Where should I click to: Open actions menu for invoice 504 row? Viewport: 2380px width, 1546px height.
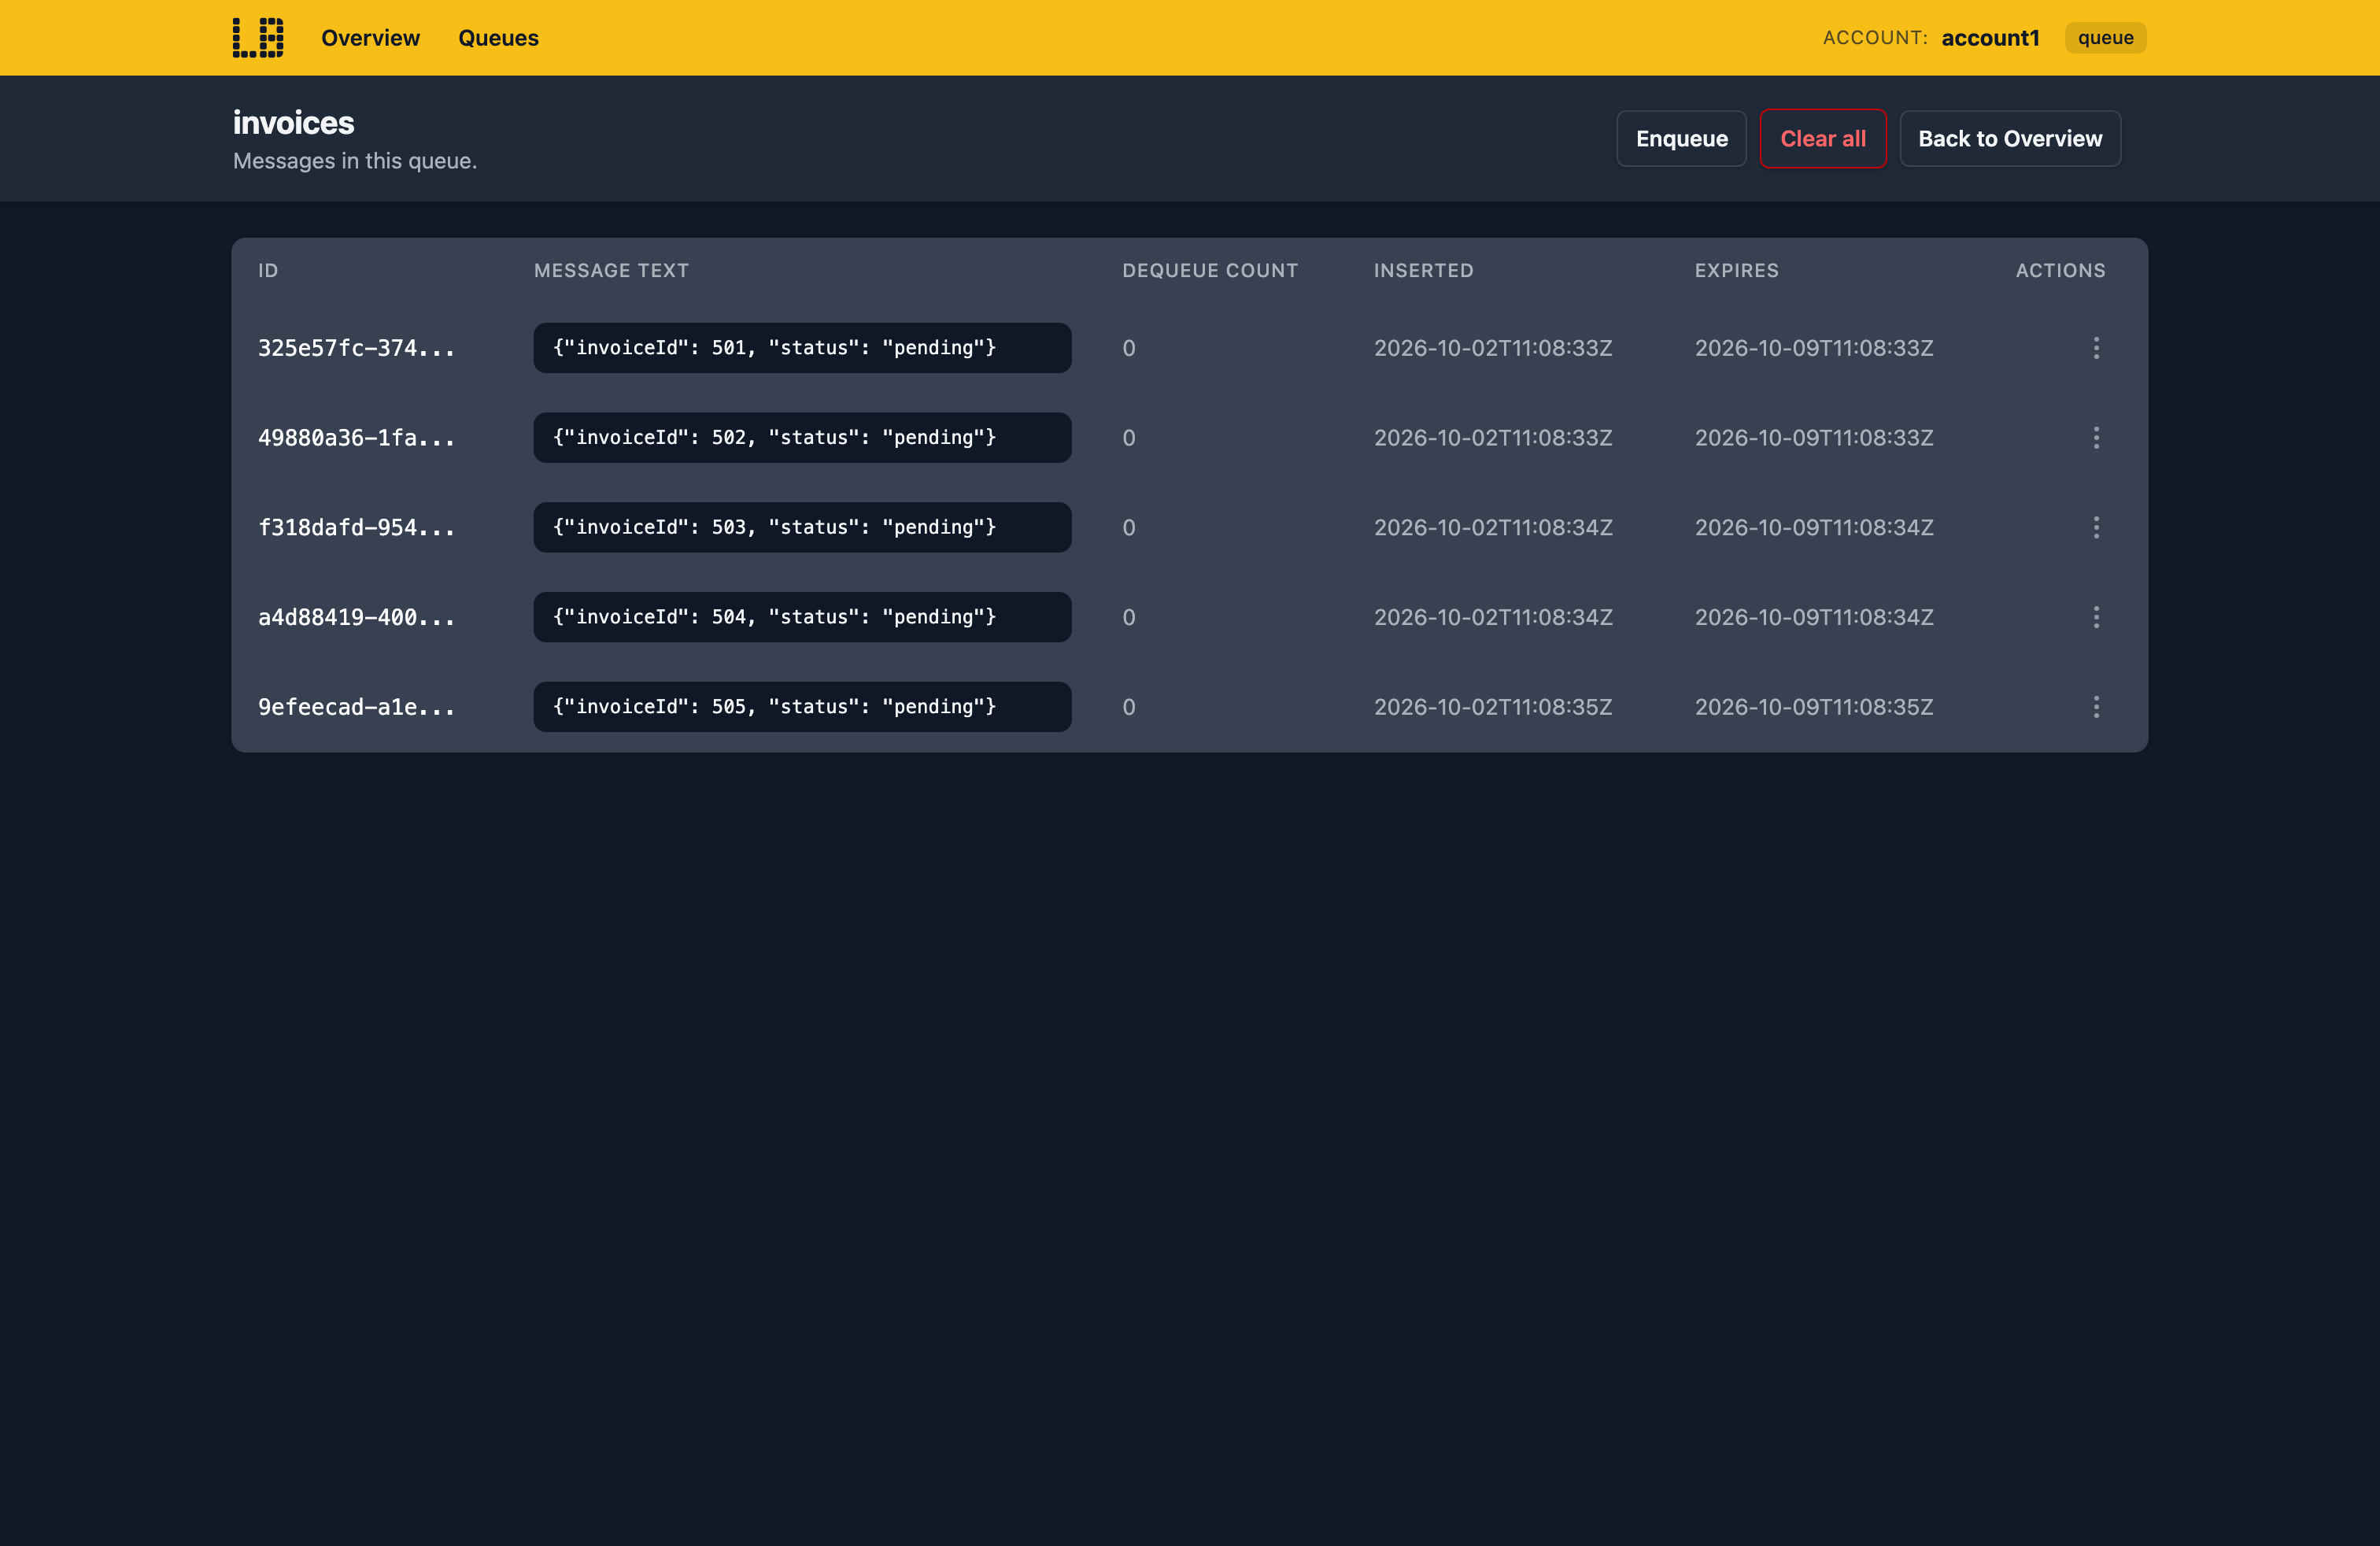tap(2096, 617)
